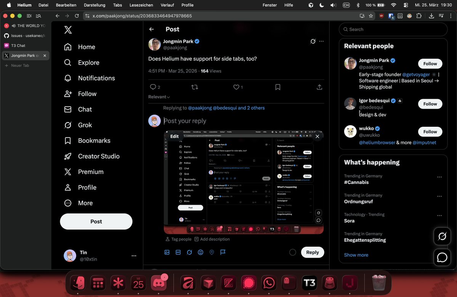The height and width of the screenshot is (297, 457).
Task: Open account menu next to Tin @10xtin
Action: click(x=134, y=255)
